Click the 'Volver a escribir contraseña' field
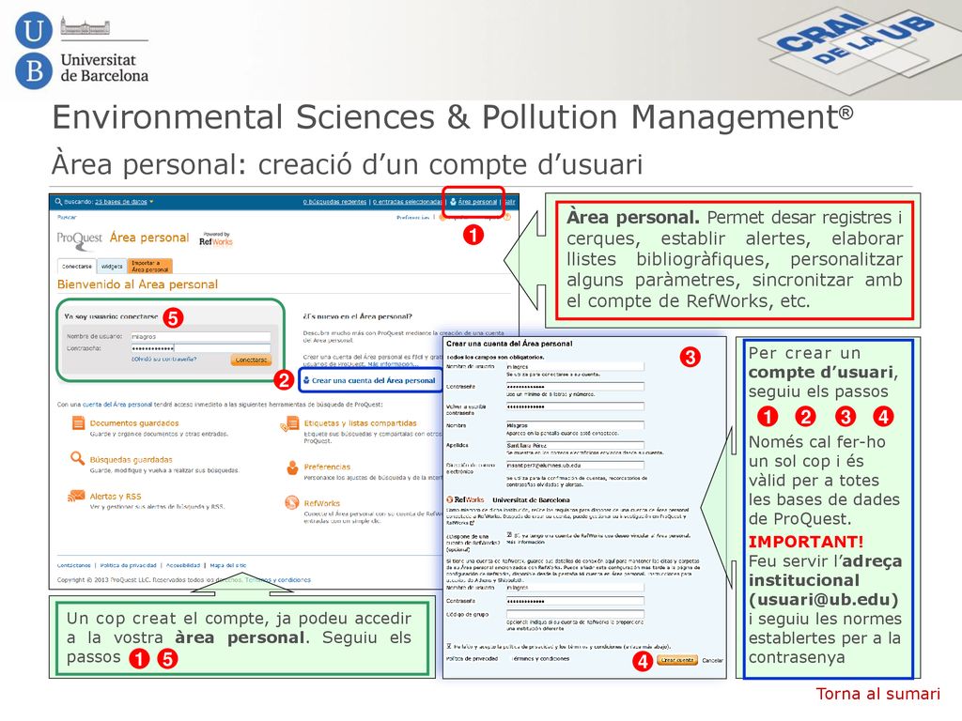Screen dimensions: 962x721 (x=575, y=407)
